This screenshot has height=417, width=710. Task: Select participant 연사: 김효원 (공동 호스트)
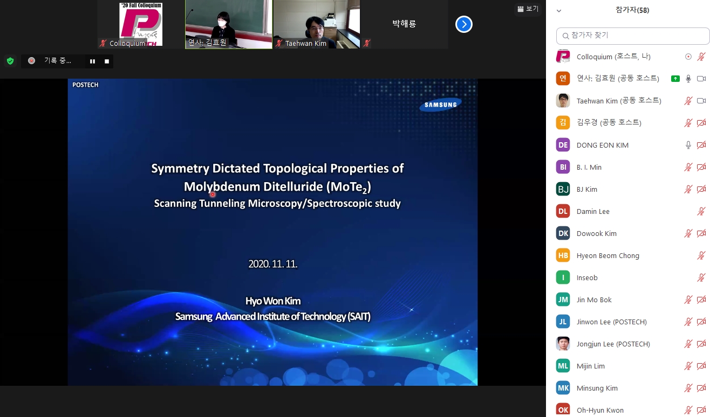(629, 79)
